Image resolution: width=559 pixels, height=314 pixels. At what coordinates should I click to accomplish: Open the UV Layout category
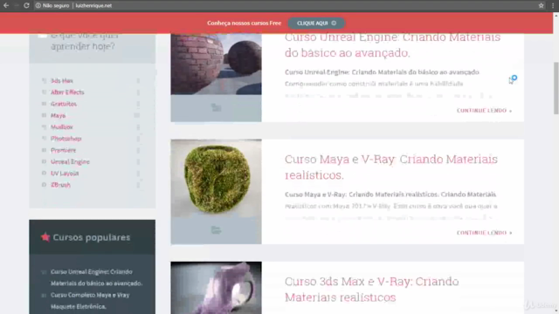click(65, 174)
